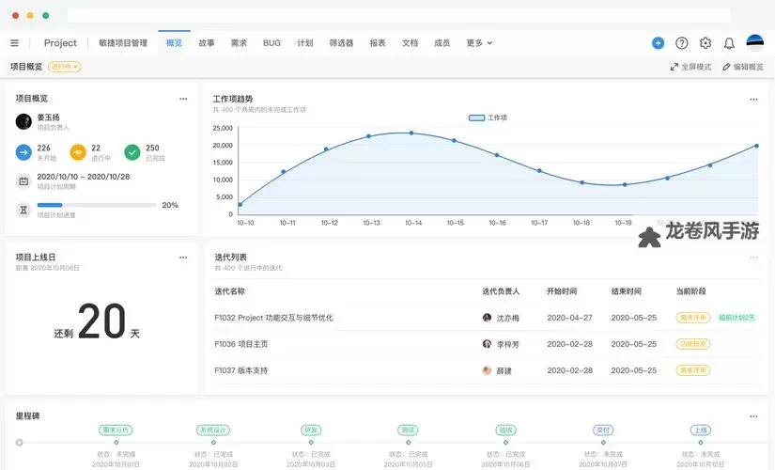Toggle the 工作项 chart legend
This screenshot has width=775, height=470.
[488, 117]
